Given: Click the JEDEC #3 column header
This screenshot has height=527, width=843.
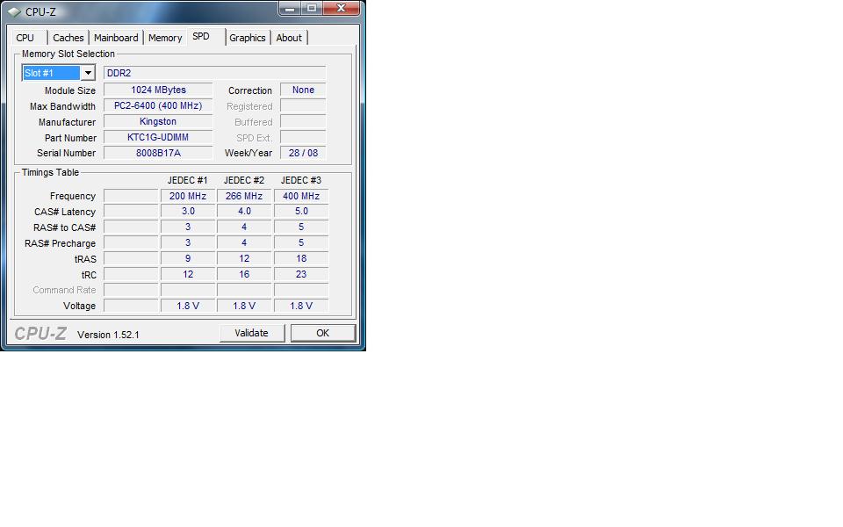Looking at the screenshot, I should pos(301,180).
